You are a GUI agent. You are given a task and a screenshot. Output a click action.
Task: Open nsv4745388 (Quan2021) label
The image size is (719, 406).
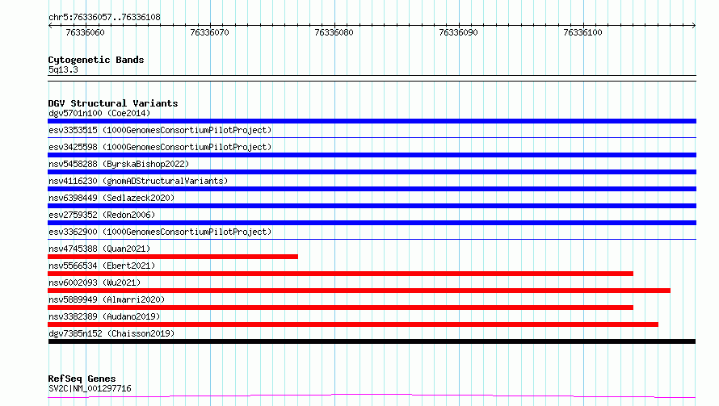click(99, 249)
